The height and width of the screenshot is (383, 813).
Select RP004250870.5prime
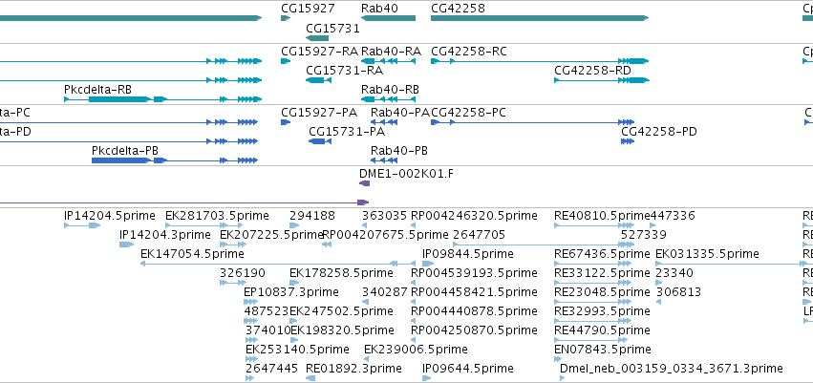click(x=474, y=330)
